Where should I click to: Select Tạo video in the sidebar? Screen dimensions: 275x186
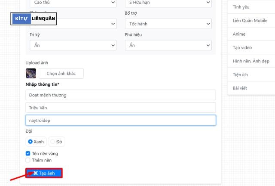[x=242, y=47]
